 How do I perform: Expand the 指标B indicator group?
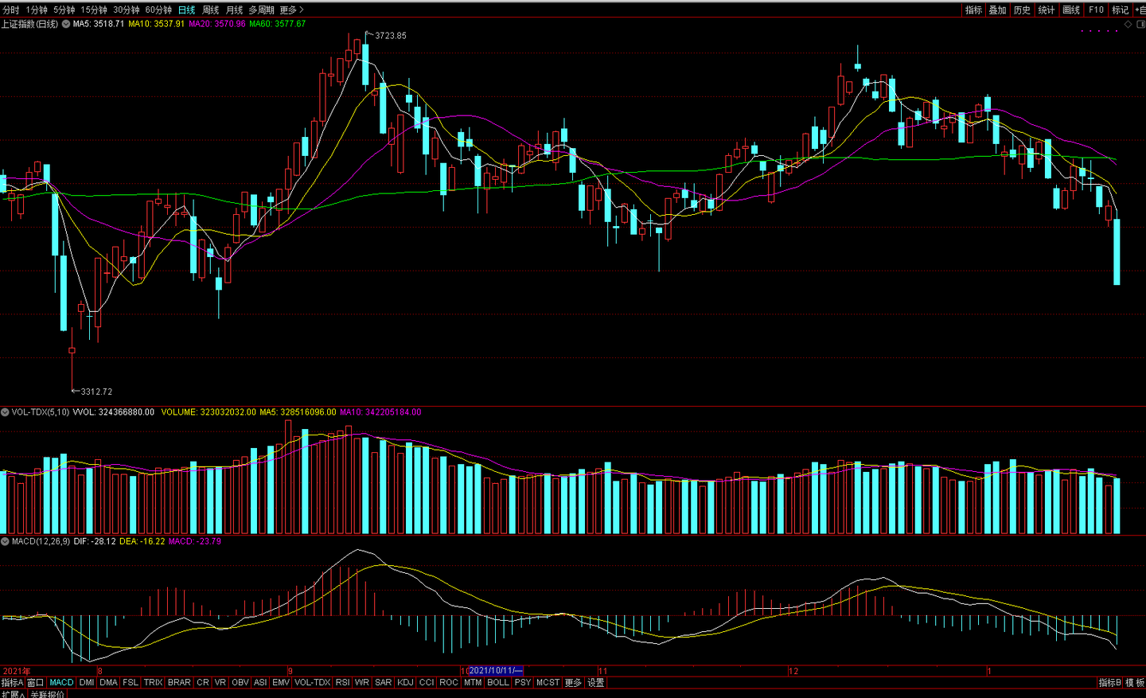[x=1110, y=683]
